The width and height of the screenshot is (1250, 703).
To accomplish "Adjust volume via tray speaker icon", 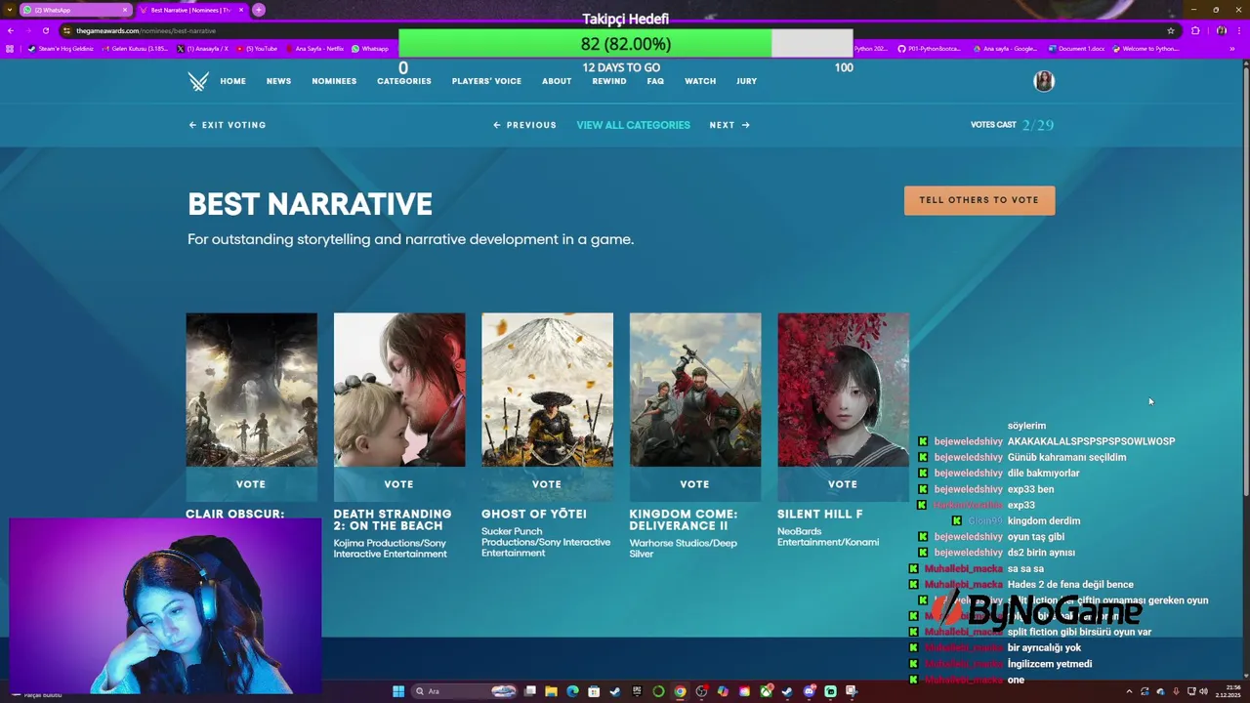I will pos(1203,691).
